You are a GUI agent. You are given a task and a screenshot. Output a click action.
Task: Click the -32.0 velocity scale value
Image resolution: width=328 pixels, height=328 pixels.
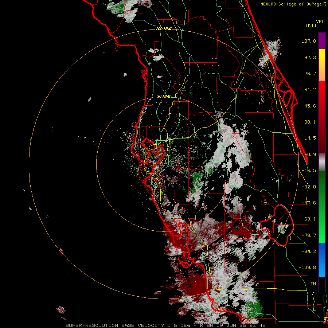coord(309,187)
